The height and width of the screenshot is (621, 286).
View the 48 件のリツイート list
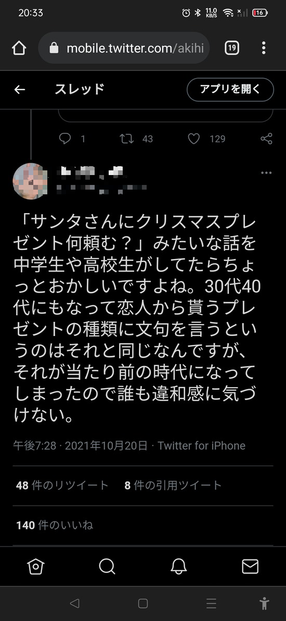[62, 485]
